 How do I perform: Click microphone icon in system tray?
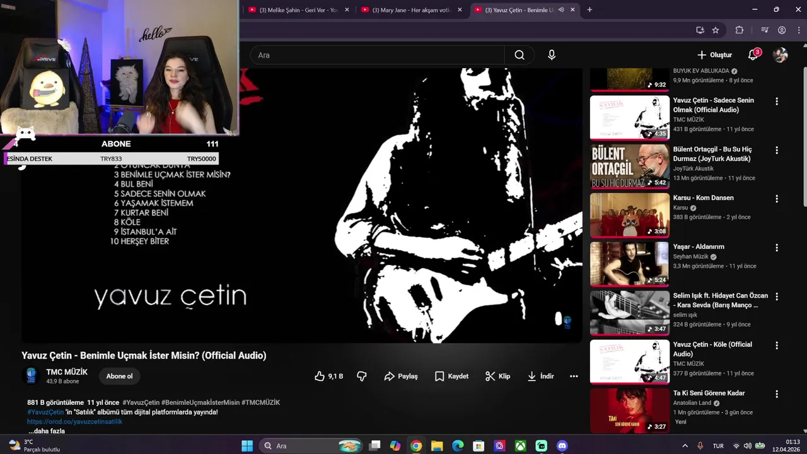700,446
